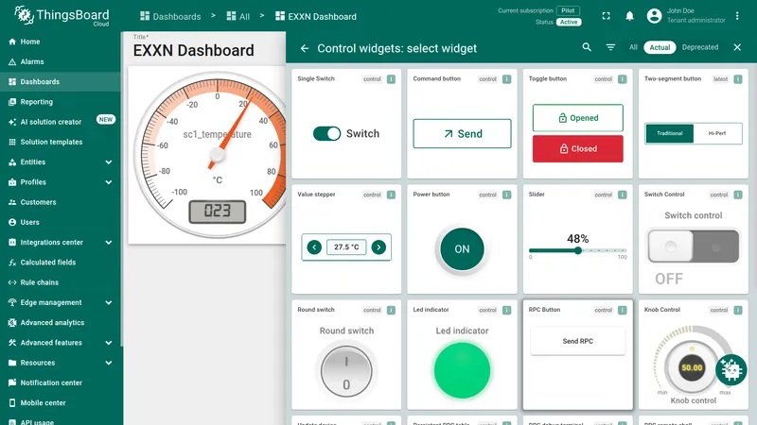757x425 pixels.
Task: Expand the Resources menu chevron
Action: (x=109, y=363)
